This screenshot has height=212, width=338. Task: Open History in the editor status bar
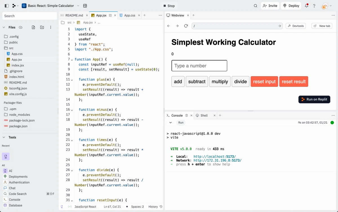click(x=155, y=207)
